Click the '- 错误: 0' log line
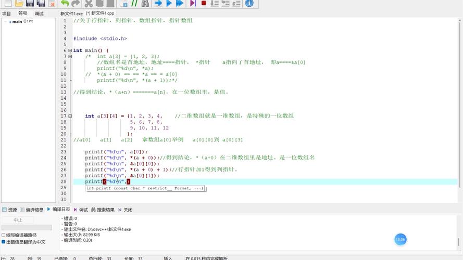463x260 pixels. [69, 218]
